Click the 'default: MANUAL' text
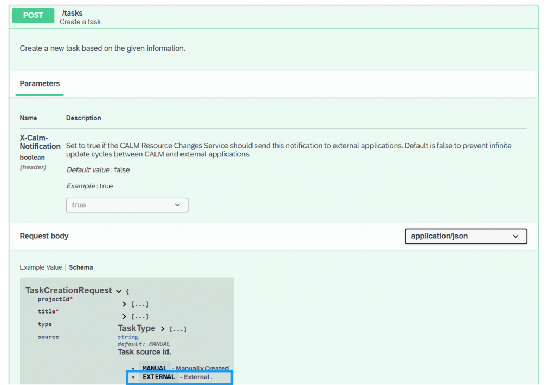The width and height of the screenshot is (555, 385). [144, 344]
